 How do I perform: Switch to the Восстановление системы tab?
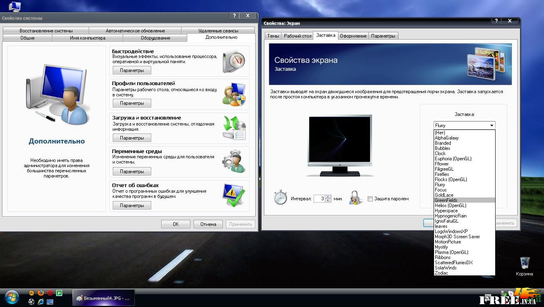(x=46, y=31)
